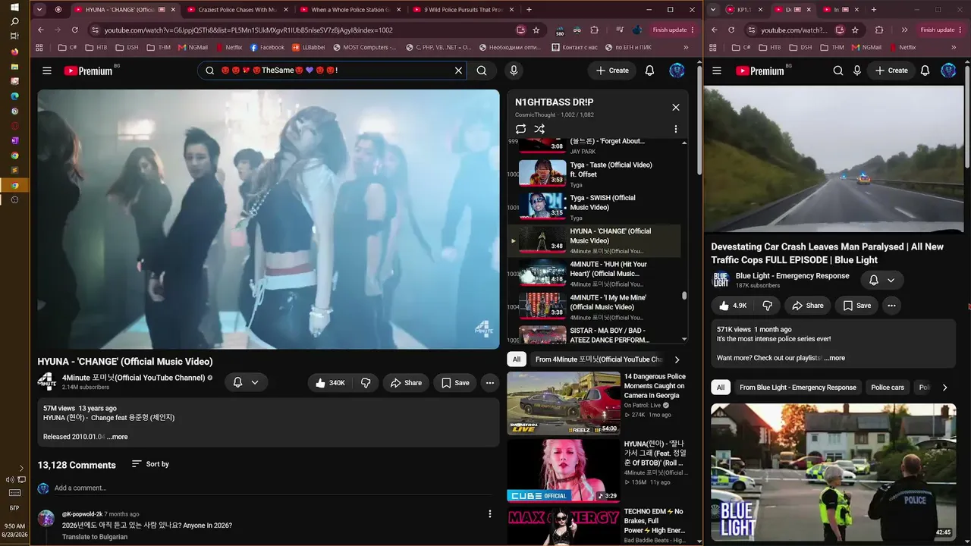This screenshot has width=971, height=546.
Task: Clear the YouTube search box text
Action: pyautogui.click(x=458, y=71)
